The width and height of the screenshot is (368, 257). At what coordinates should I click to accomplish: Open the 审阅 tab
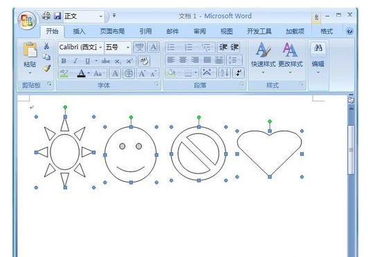pos(200,31)
